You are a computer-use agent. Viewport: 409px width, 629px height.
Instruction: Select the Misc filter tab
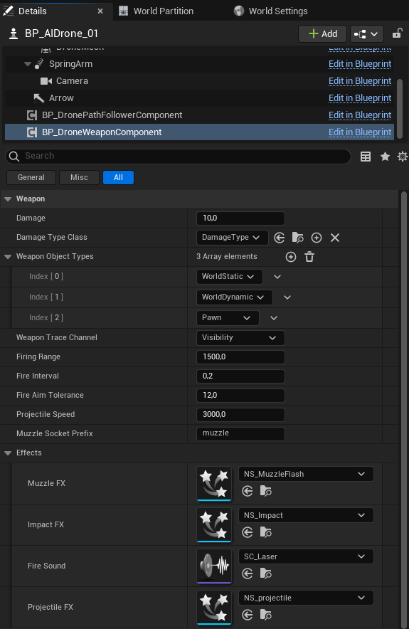[x=79, y=177]
